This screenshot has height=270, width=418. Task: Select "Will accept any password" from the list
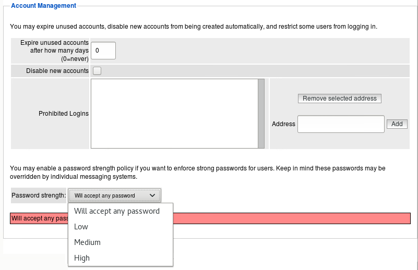click(117, 211)
